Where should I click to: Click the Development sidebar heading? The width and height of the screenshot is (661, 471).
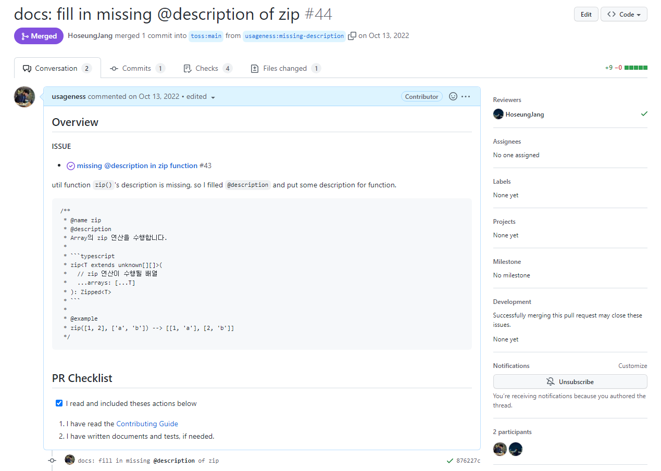(x=513, y=302)
